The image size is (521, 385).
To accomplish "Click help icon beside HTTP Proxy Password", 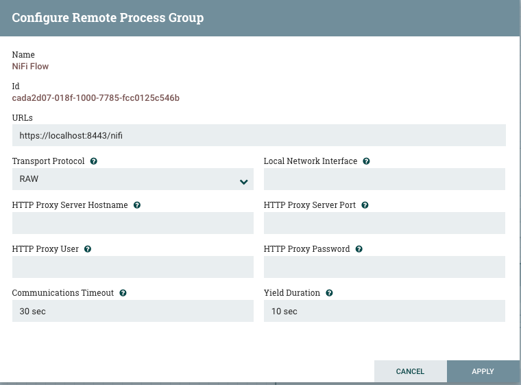I will [x=359, y=249].
